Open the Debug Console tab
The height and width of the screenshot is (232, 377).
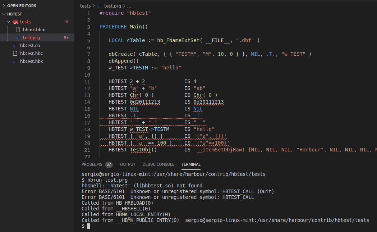(x=158, y=164)
